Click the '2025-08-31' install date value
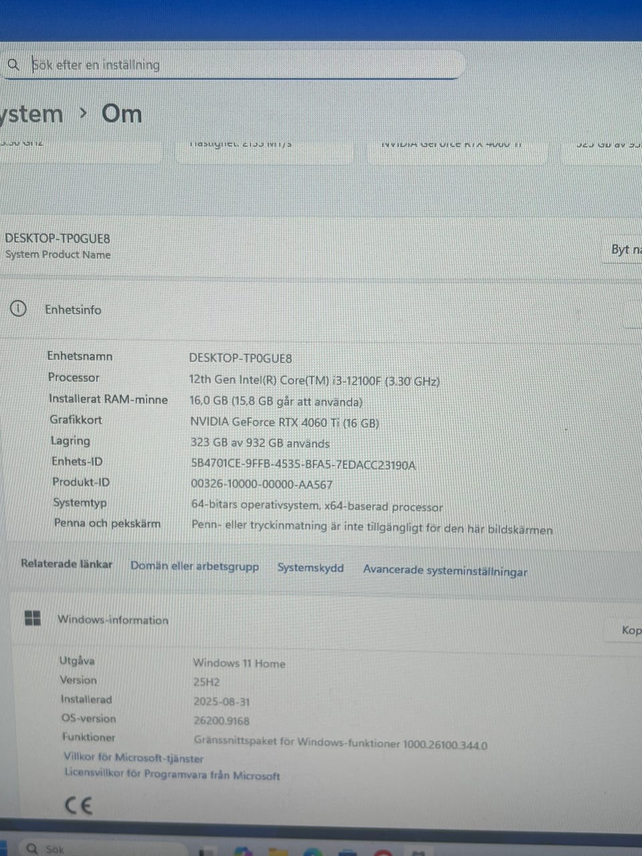642x856 pixels. 221,702
